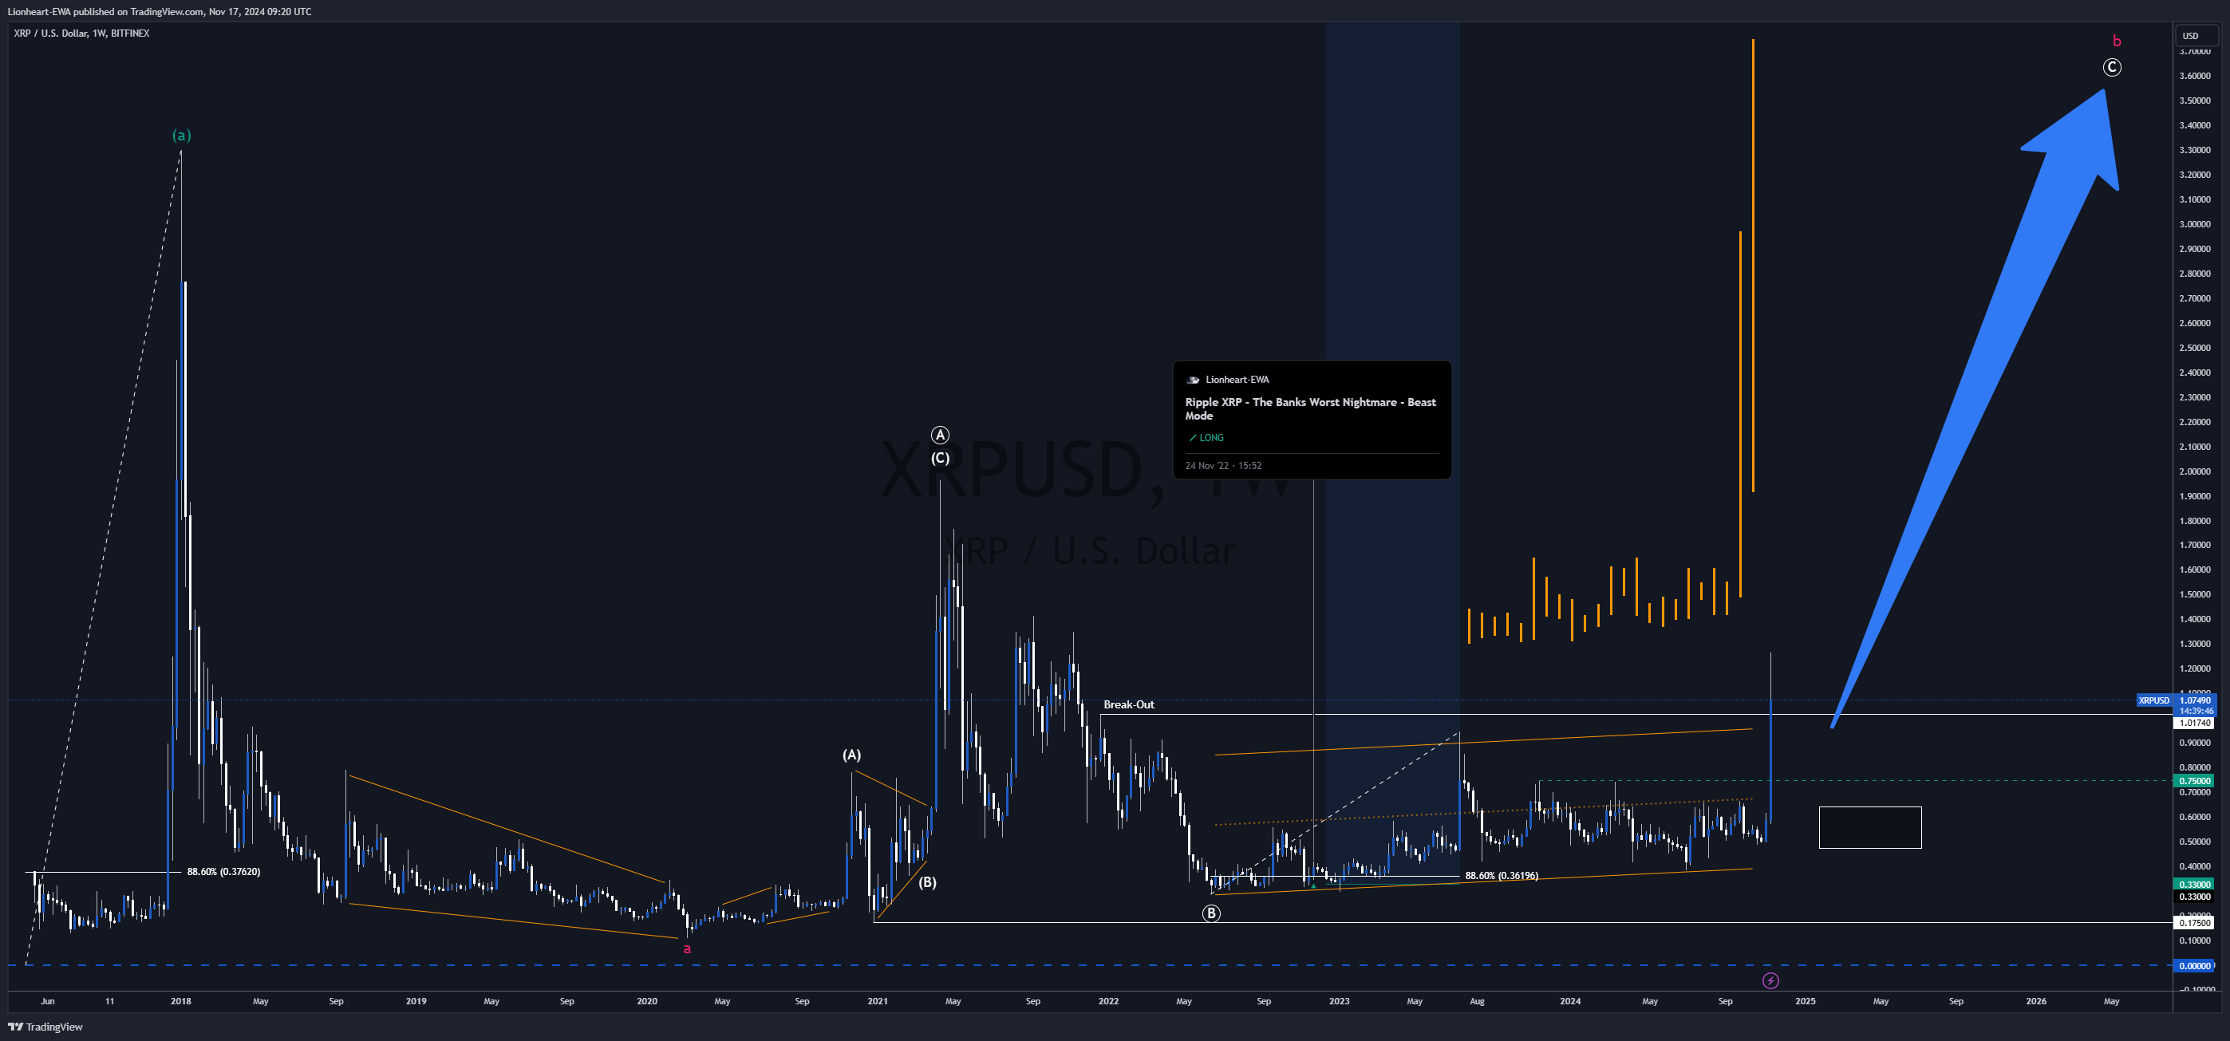Click the green 0.75000 price label
This screenshot has height=1041, width=2230.
[x=2195, y=780]
